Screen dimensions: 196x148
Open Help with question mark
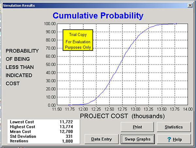(174, 139)
